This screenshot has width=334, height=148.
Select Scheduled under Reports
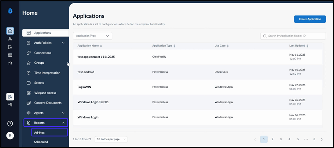tap(41, 142)
